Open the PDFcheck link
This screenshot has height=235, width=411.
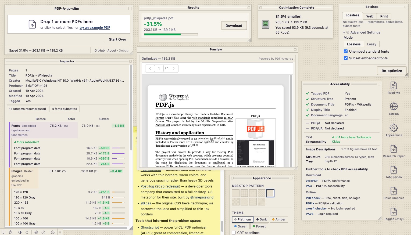313,198
